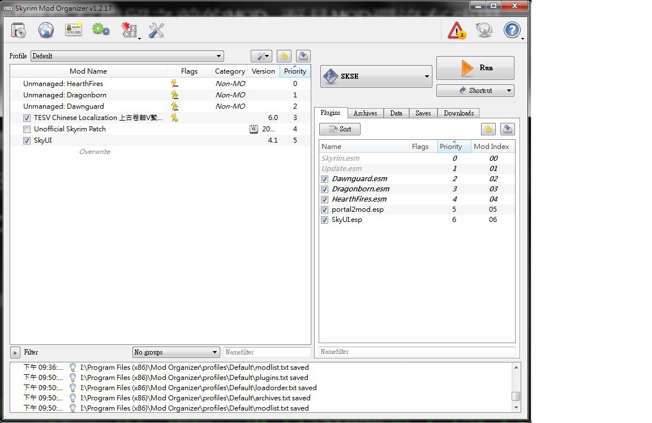Sort mod list by Category column header
Screen dimensions: 652x423
pos(230,71)
